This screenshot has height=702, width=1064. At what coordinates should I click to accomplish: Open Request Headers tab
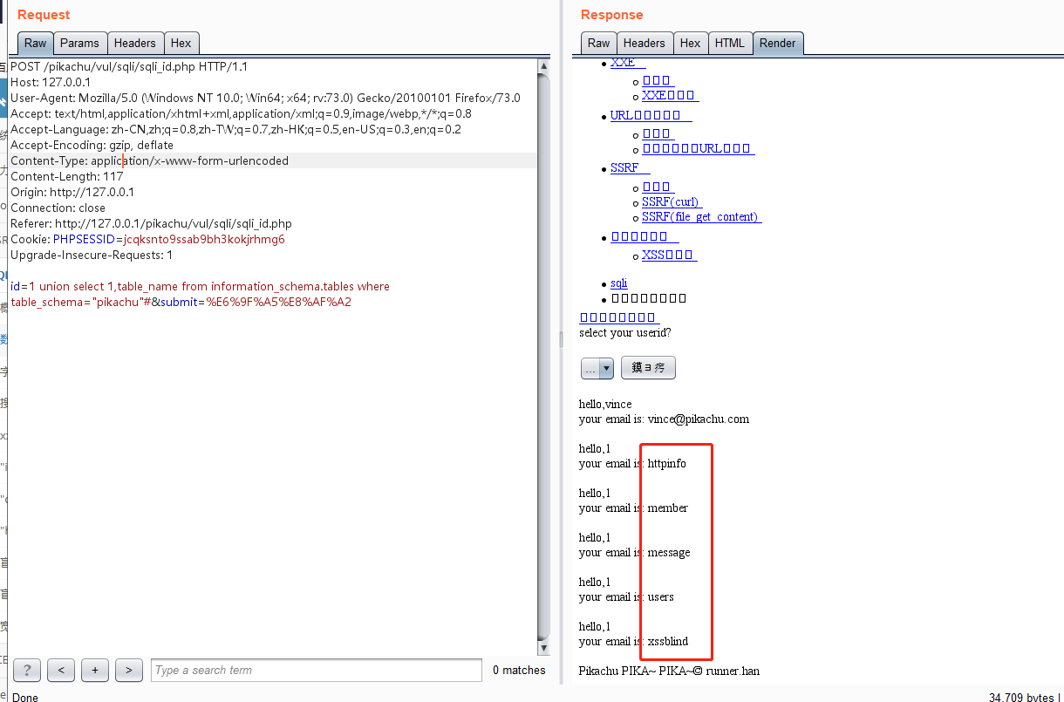[x=134, y=43]
